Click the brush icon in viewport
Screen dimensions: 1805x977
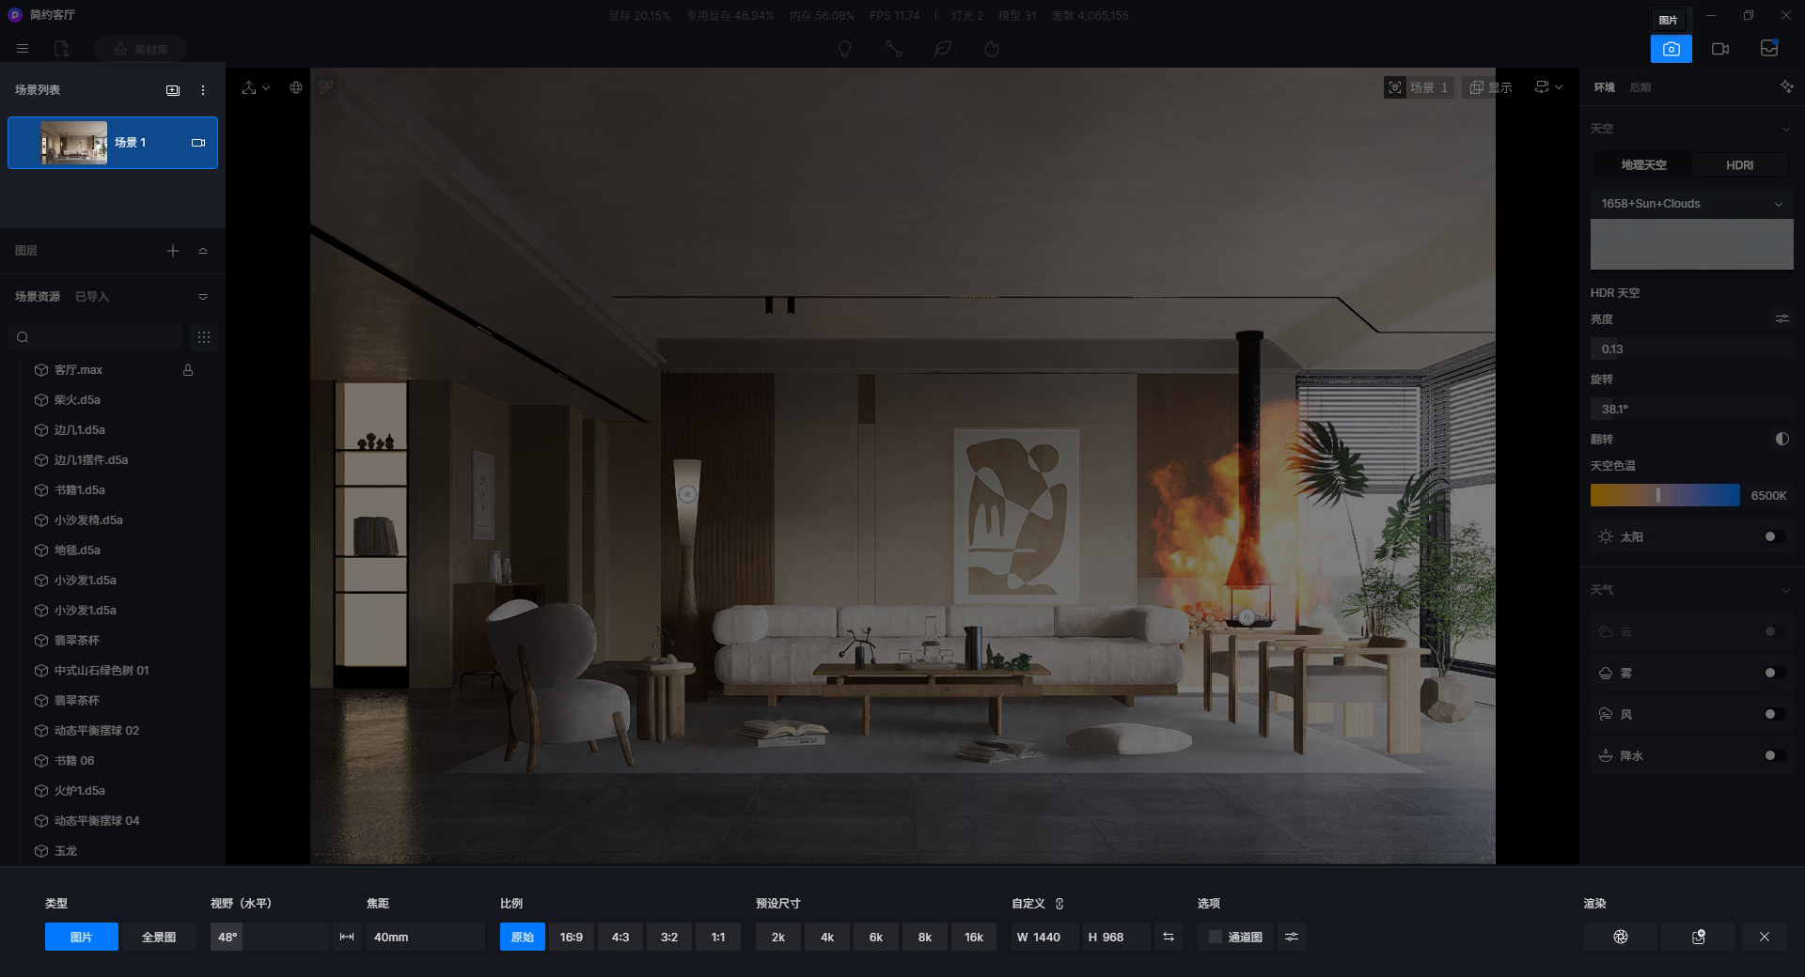326,87
